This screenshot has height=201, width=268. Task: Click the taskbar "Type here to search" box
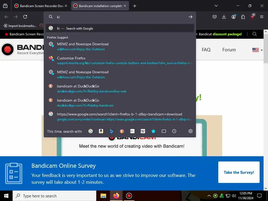54,196
